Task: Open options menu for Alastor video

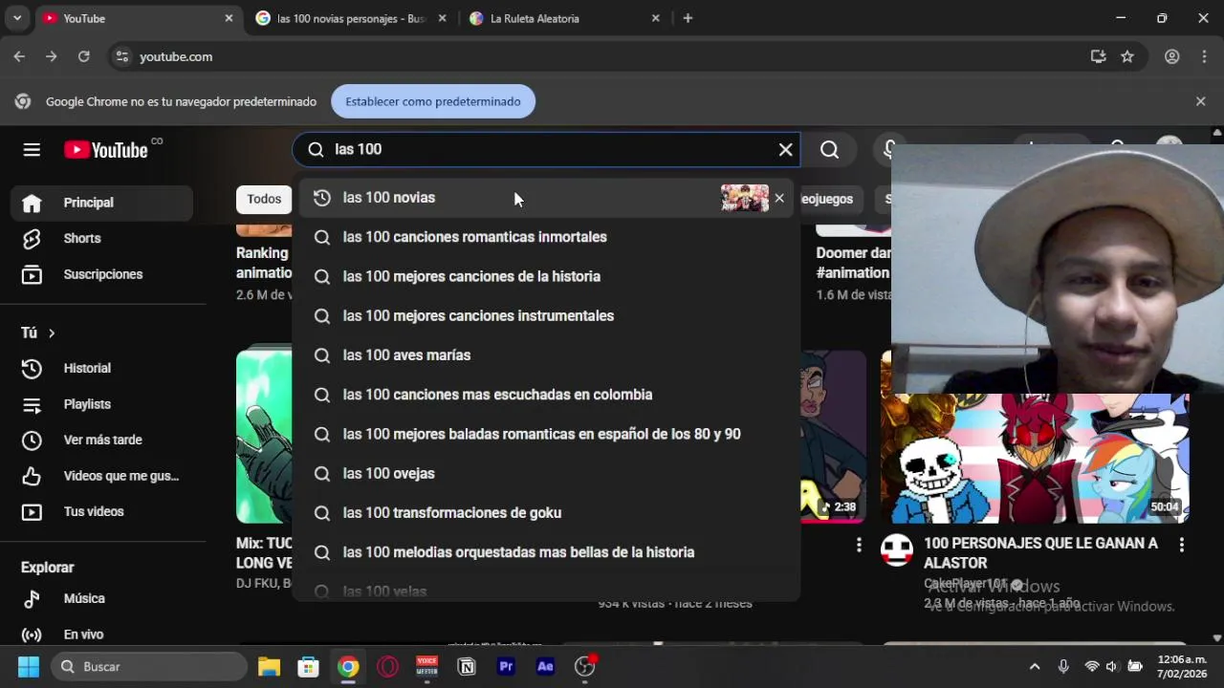Action: coord(1182,545)
